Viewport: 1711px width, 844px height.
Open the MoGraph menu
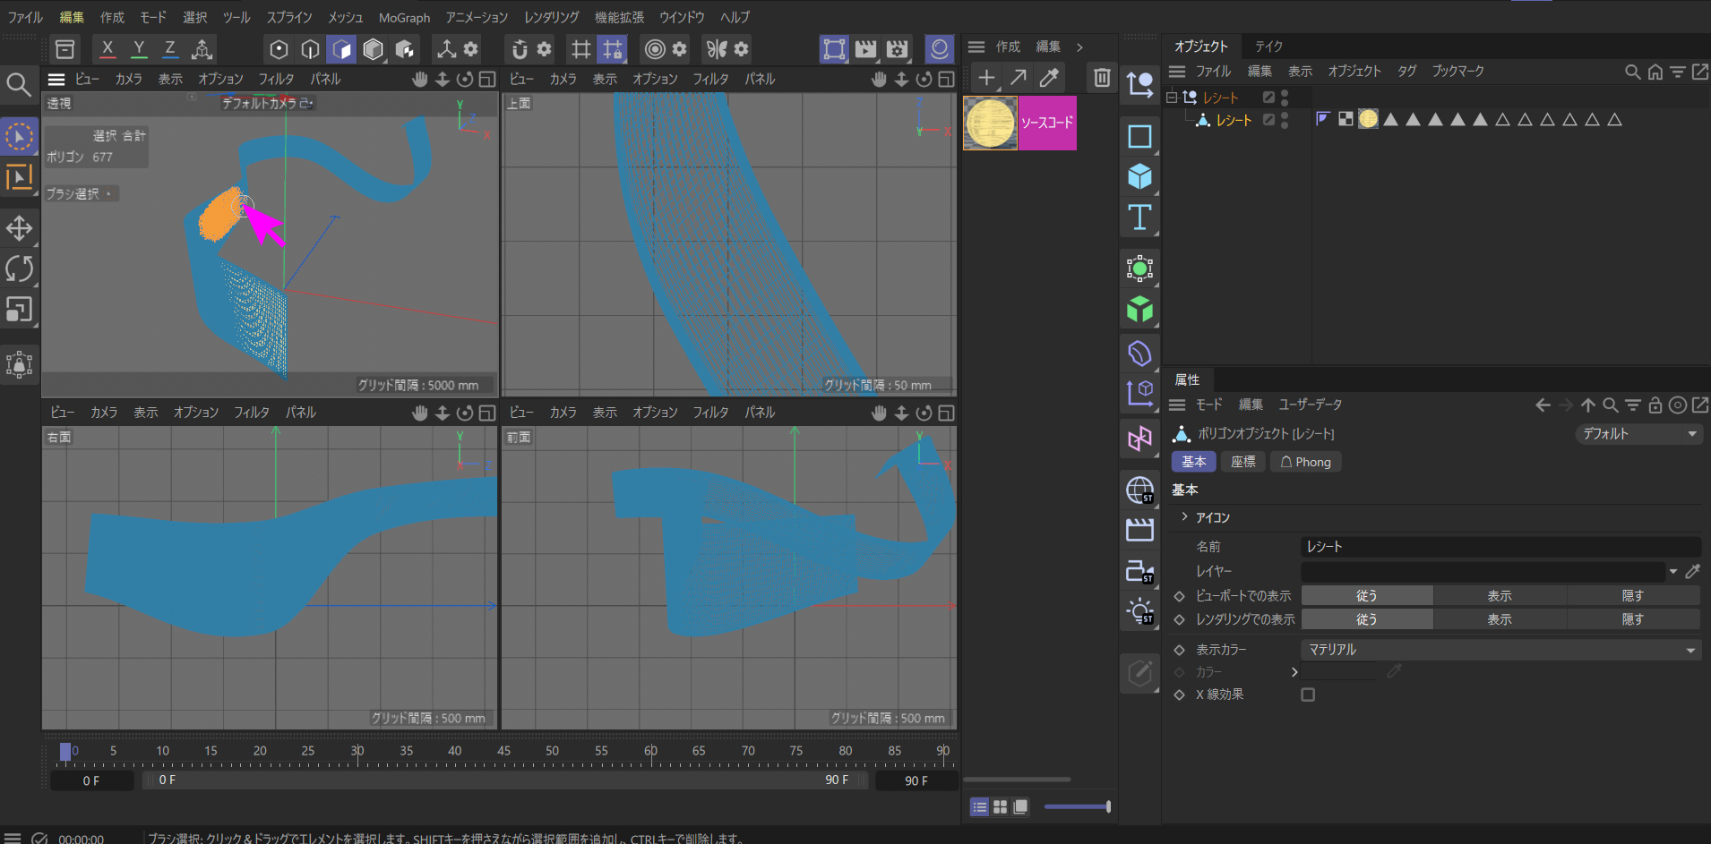pyautogui.click(x=404, y=18)
